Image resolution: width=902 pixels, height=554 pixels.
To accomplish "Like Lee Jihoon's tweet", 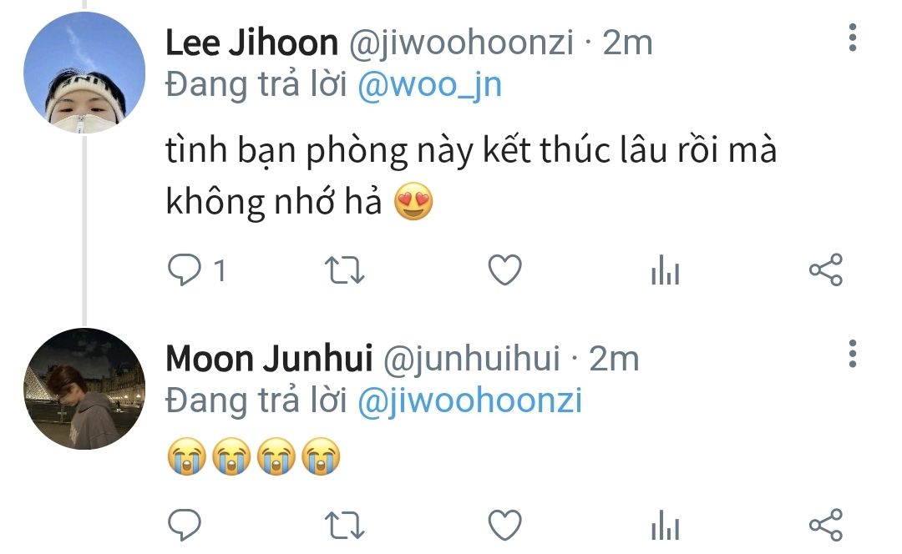I will (x=505, y=269).
